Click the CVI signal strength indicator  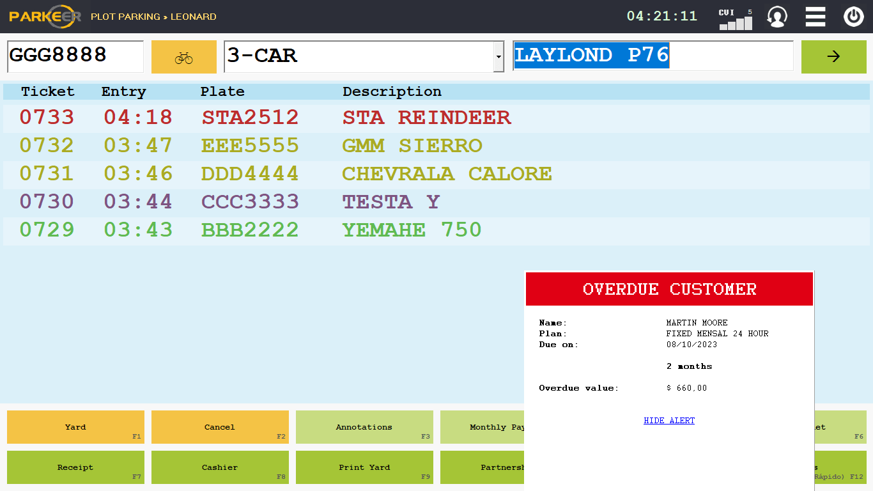(x=734, y=17)
